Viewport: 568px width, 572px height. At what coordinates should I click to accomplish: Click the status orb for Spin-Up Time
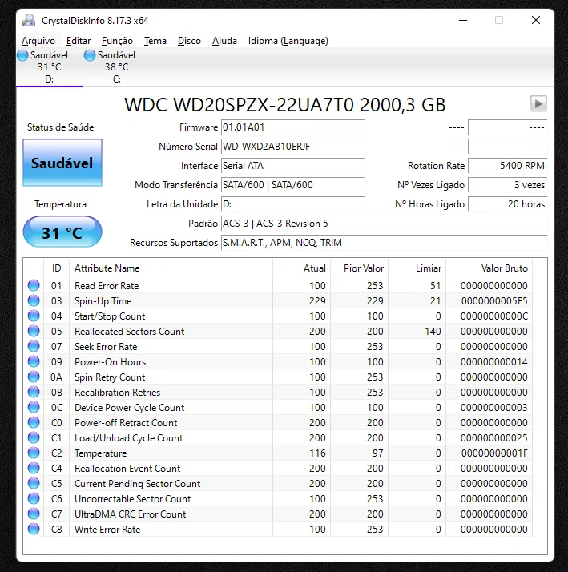point(34,300)
